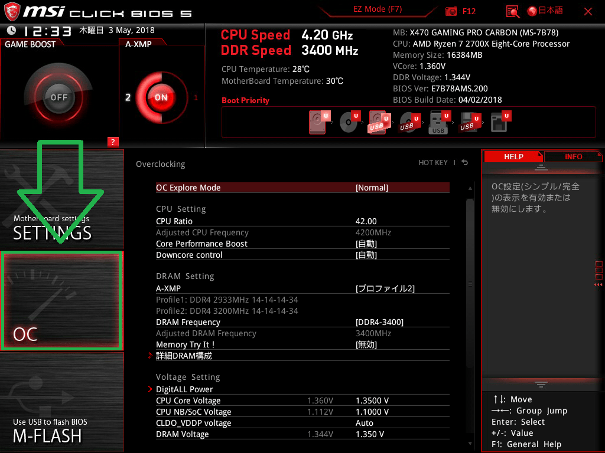Image resolution: width=605 pixels, height=453 pixels.
Task: Switch to the INFO tab
Action: (x=573, y=156)
